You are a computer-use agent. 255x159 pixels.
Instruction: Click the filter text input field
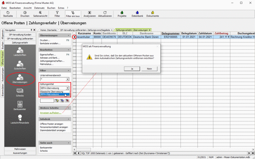tap(47, 101)
